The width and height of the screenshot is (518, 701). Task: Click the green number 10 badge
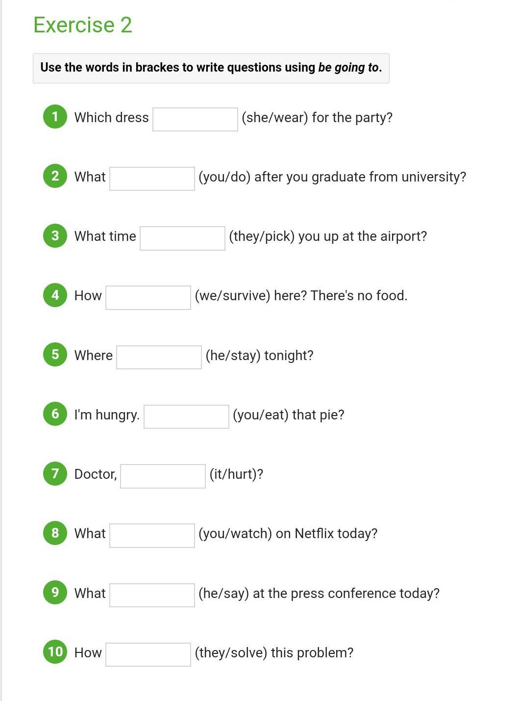click(x=55, y=652)
